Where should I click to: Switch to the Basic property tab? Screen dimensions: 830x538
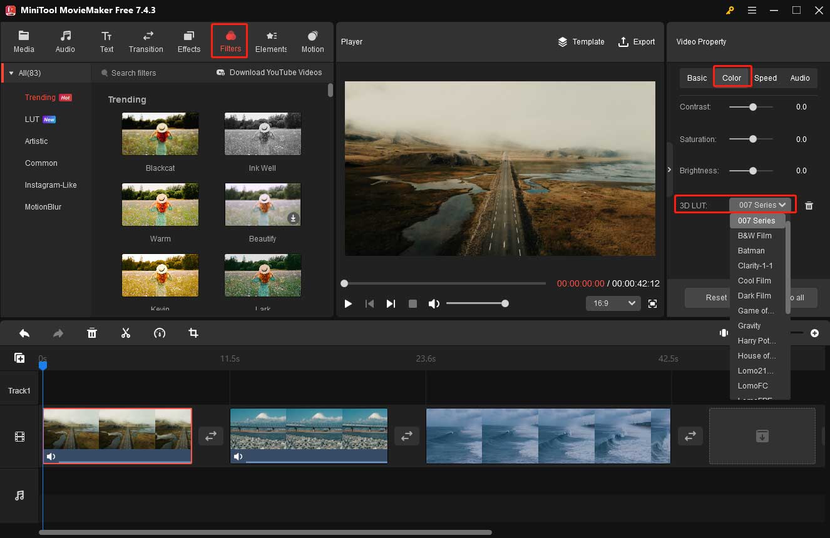coord(697,78)
